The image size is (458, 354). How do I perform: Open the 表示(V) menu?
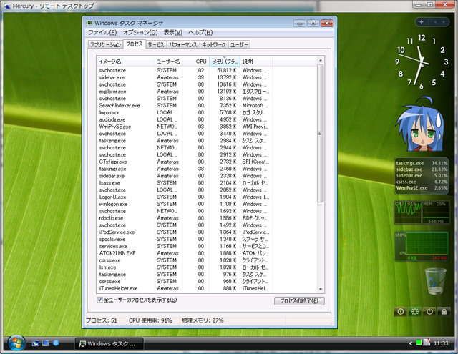172,32
